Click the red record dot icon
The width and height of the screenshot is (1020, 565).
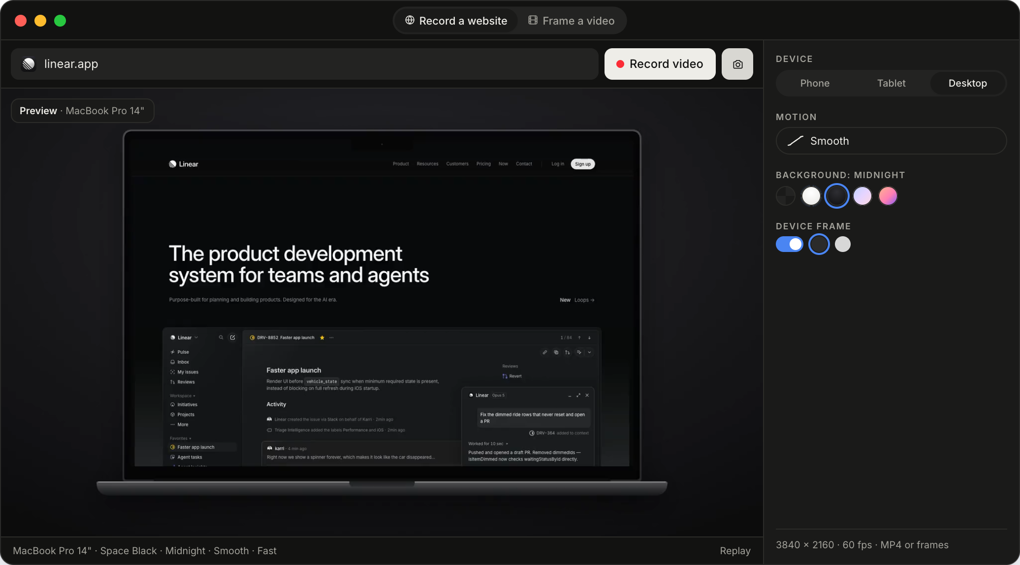pyautogui.click(x=620, y=64)
